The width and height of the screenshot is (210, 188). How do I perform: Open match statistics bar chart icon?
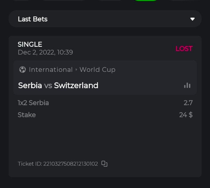point(187,86)
